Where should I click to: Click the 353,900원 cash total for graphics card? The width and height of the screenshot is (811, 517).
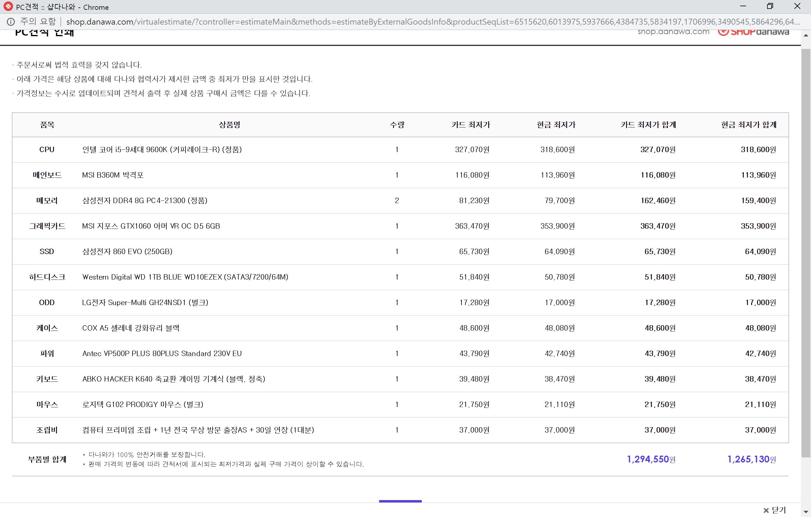coord(759,226)
